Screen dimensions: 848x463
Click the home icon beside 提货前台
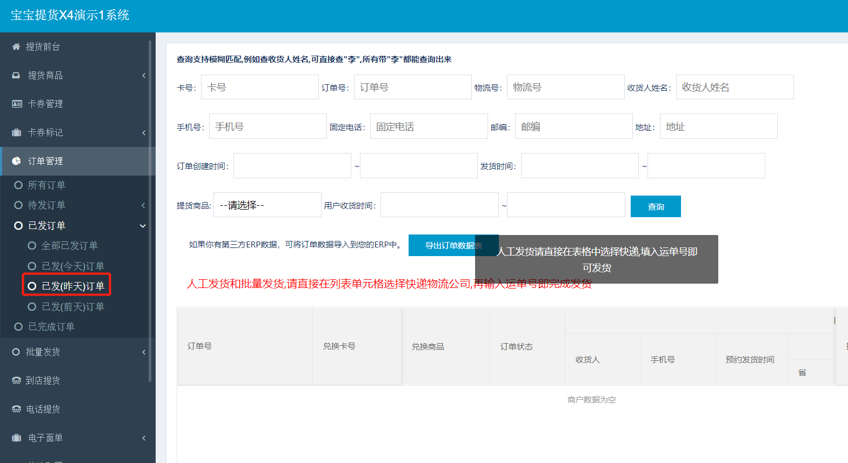pos(16,46)
